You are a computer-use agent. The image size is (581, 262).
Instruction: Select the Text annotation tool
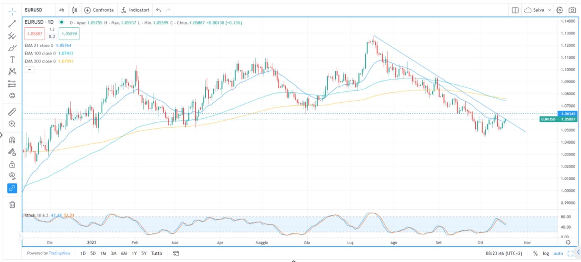tap(12, 59)
